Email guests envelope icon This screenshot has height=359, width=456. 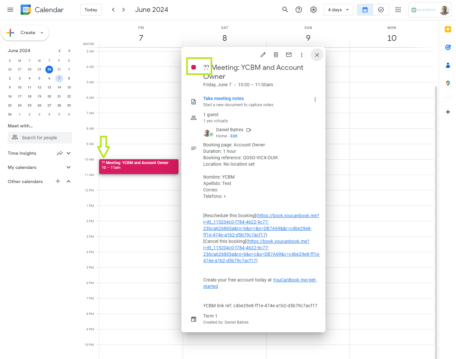tap(289, 55)
